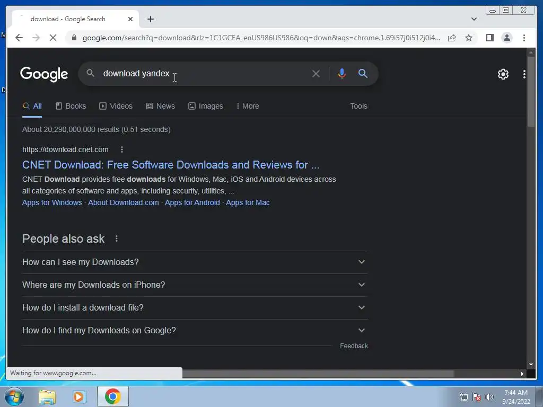Share this page from the address bar
The width and height of the screenshot is (543, 407).
pos(452,38)
